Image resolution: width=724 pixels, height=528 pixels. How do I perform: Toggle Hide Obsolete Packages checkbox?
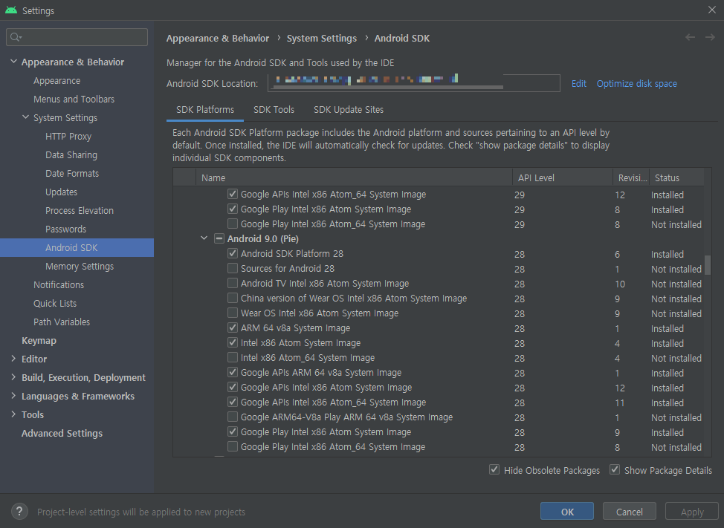pos(494,469)
